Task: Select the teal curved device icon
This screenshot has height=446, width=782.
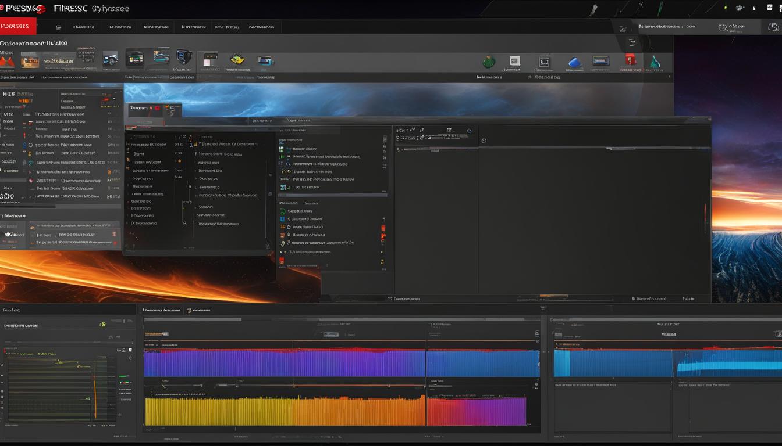Action: pos(162,57)
